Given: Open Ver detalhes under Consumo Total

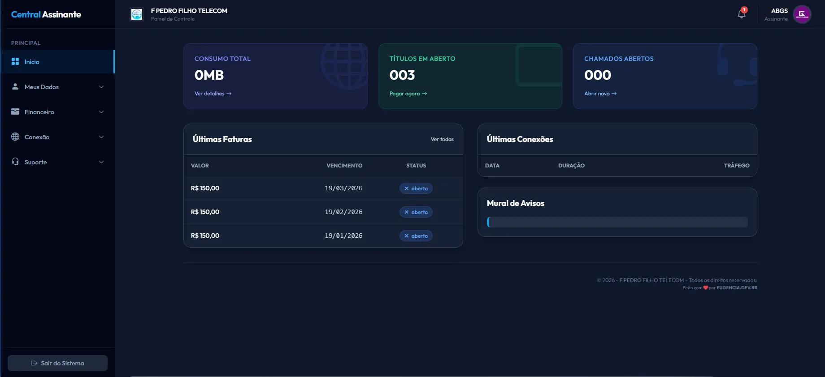Looking at the screenshot, I should pos(213,94).
